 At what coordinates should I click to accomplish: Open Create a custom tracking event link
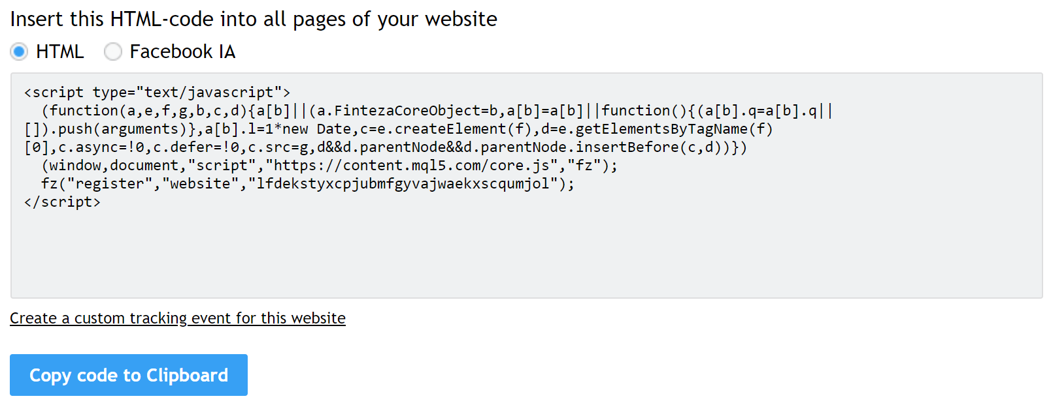pos(177,318)
